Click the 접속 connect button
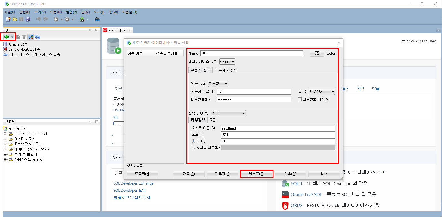 click(x=290, y=174)
